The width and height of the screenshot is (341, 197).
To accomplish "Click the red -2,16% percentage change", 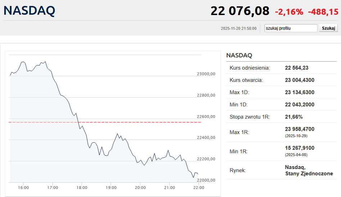I will (x=289, y=12).
